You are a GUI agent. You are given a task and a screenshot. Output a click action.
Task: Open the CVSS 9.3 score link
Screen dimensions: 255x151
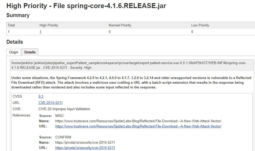click(41, 97)
